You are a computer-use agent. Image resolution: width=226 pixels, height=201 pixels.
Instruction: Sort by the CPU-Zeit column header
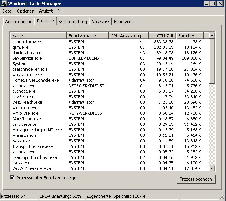(x=162, y=36)
